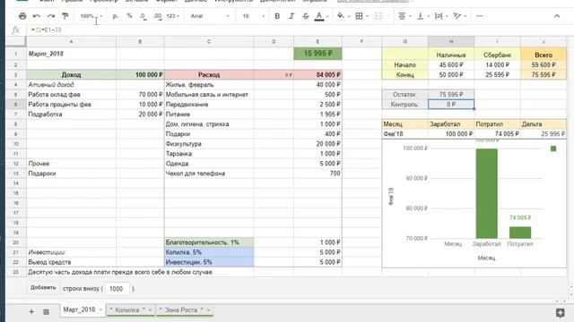Click the Print icon in the toolbar

22,16
